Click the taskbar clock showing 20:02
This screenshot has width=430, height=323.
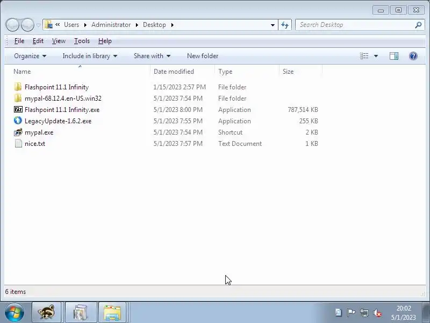tap(404, 313)
